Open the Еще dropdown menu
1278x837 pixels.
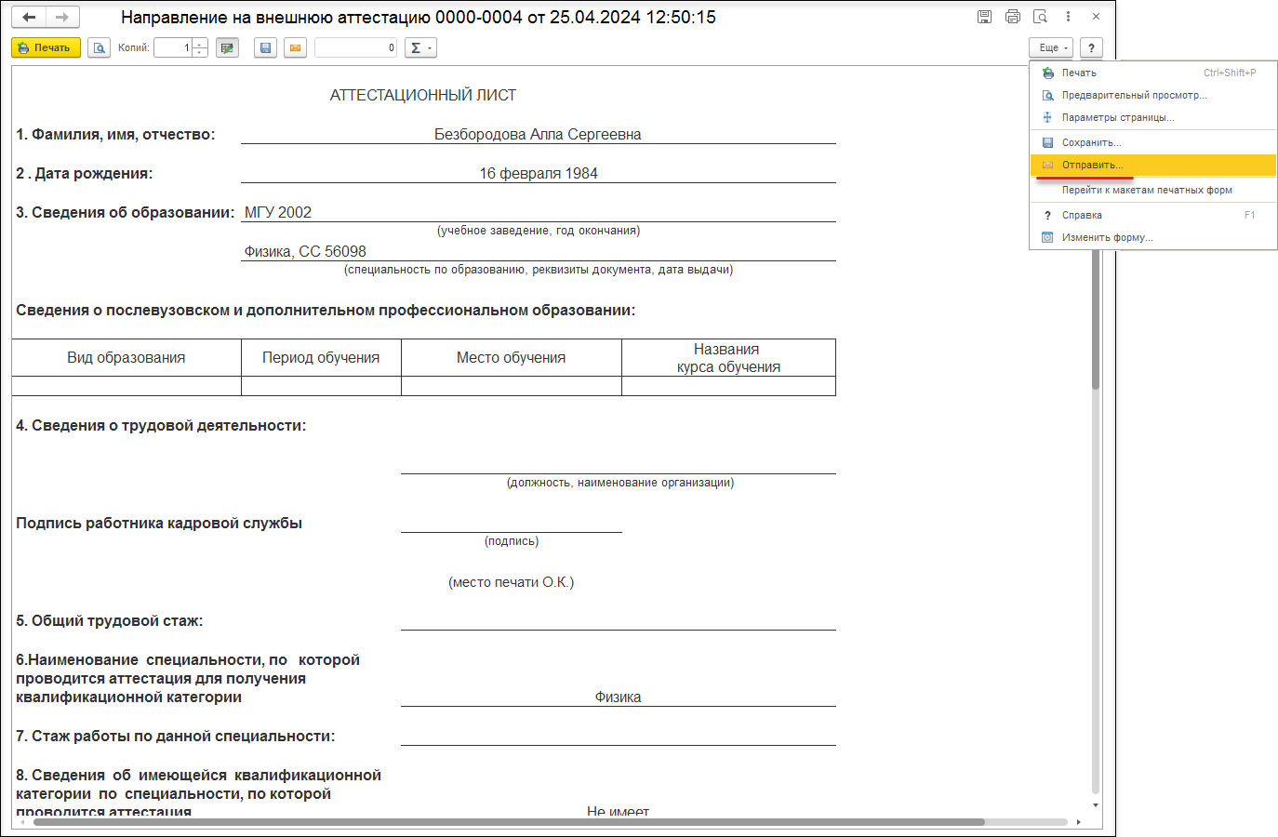point(1052,47)
